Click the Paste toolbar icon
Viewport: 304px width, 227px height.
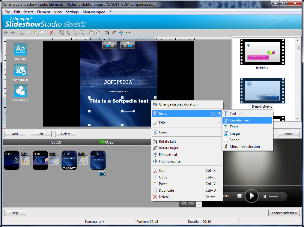pos(35,33)
